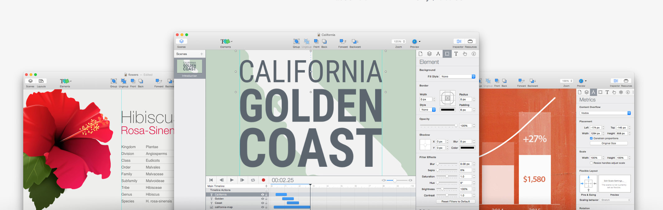Switch to the Element inspector tab in the California window

click(447, 54)
